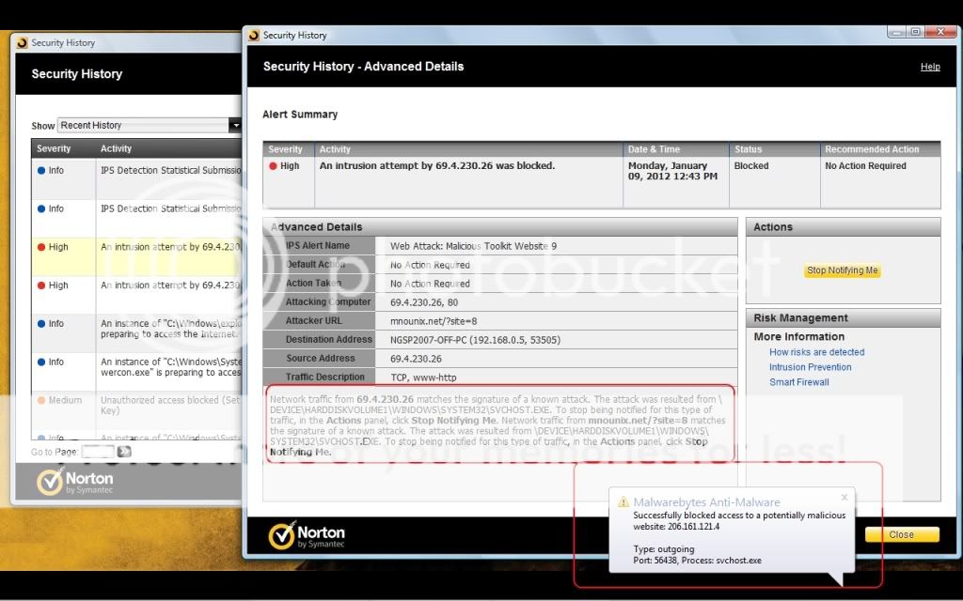963x601 pixels.
Task: Select the highlighted intrusion attempt row in Security History
Action: coord(137,257)
